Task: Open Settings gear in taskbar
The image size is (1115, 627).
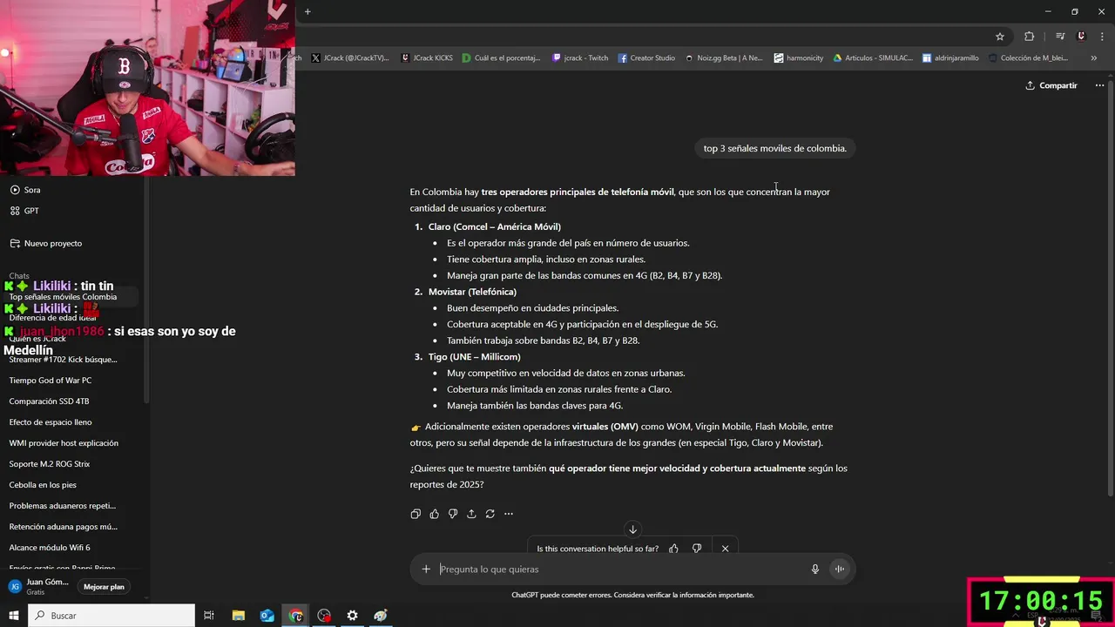Action: click(352, 616)
